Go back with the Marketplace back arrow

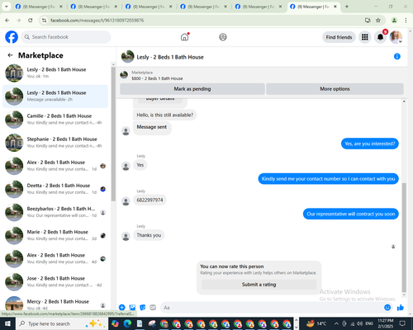point(10,55)
